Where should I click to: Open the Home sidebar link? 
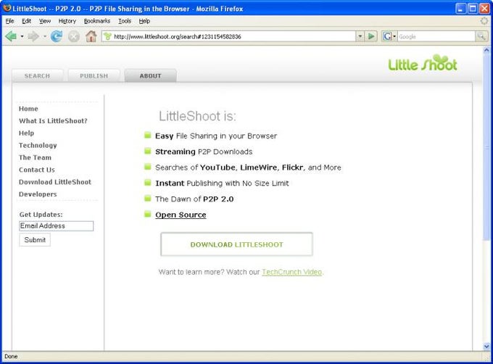point(28,109)
